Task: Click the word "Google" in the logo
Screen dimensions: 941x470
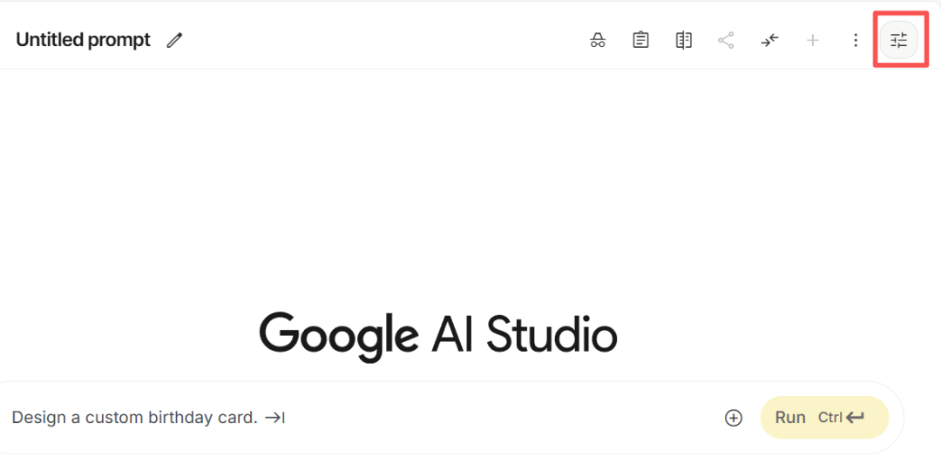Action: pyautogui.click(x=339, y=334)
